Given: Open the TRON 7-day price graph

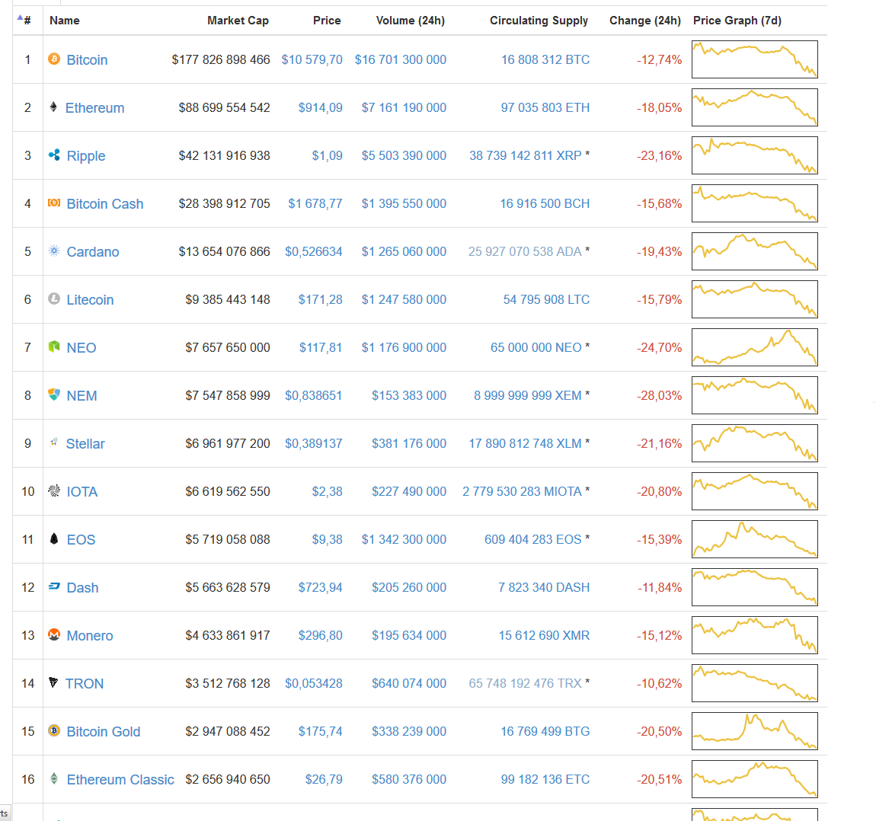Looking at the screenshot, I should [x=754, y=683].
